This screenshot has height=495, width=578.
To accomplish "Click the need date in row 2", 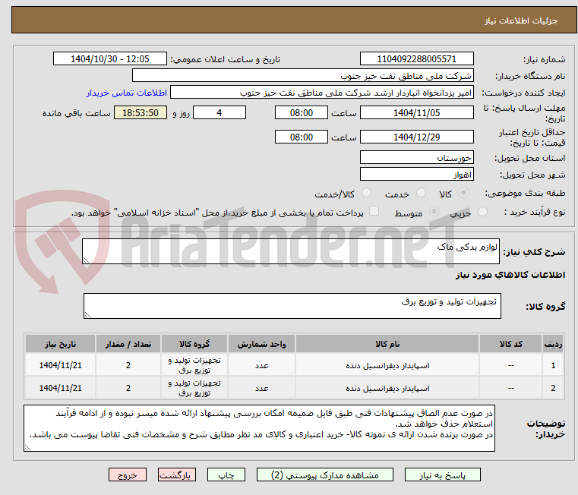I will [61, 388].
